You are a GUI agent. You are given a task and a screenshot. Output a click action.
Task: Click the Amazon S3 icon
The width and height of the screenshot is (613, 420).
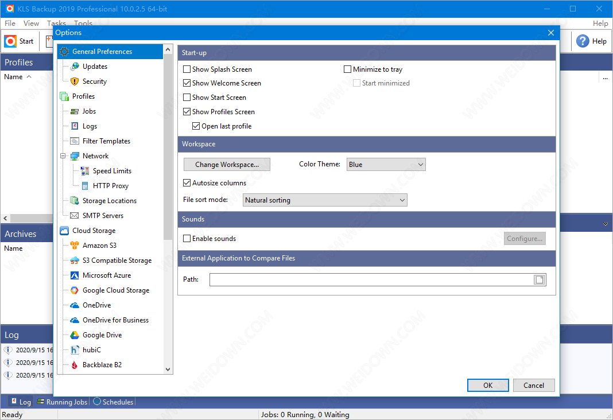[75, 246]
